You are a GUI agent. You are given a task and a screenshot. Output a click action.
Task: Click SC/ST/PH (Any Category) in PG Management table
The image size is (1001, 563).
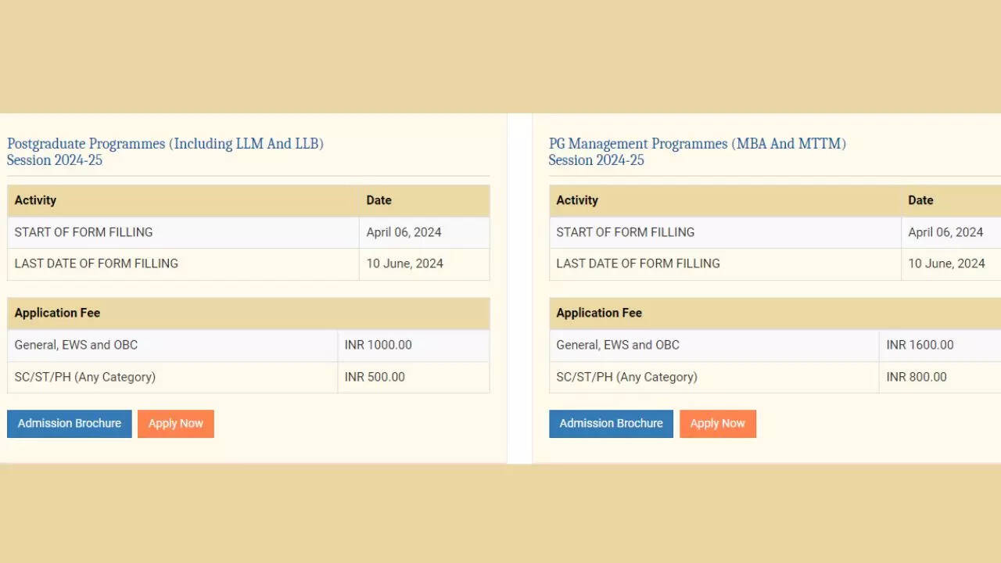pyautogui.click(x=626, y=377)
